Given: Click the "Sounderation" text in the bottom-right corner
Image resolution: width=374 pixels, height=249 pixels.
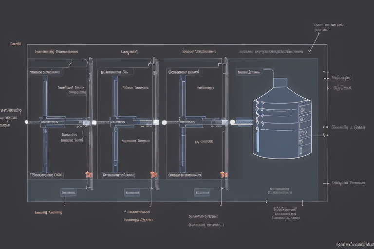Looking at the screenshot, I should click(x=355, y=244).
